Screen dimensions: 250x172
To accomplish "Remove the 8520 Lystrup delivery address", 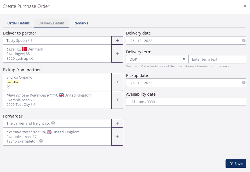I will pos(31,58).
